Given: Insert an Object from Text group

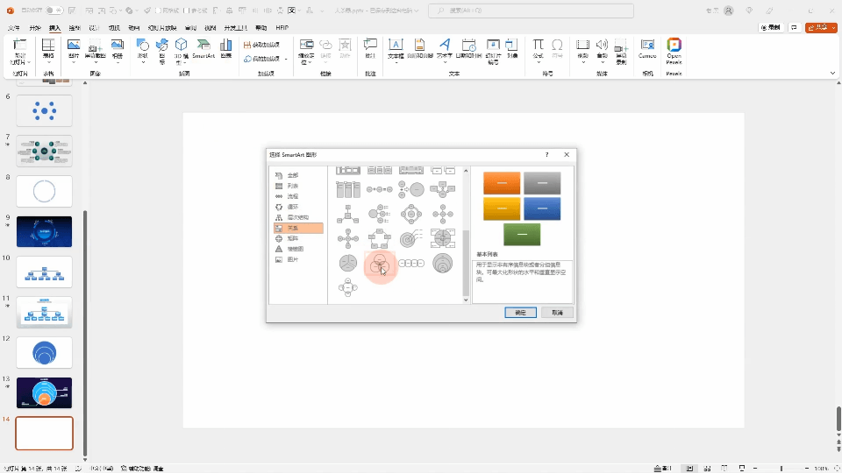Looking at the screenshot, I should pos(512,45).
